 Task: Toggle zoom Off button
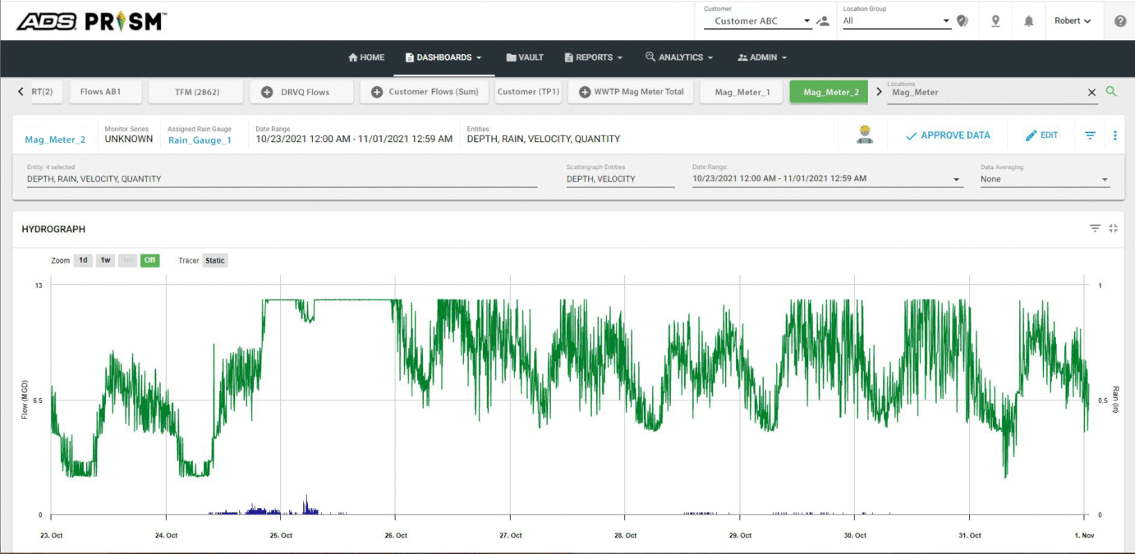point(149,260)
